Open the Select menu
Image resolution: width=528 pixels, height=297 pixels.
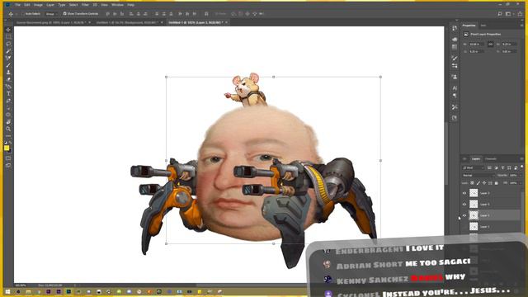(x=73, y=5)
